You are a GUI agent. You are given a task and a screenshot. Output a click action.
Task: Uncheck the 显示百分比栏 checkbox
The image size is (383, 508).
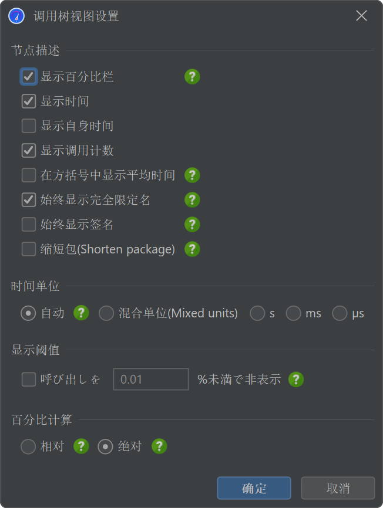(29, 77)
